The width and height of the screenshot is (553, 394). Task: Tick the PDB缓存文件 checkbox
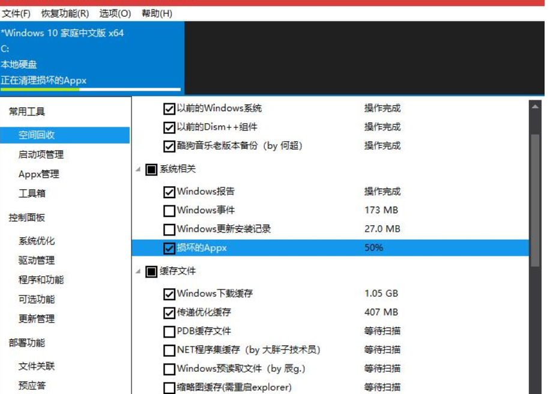[169, 332]
